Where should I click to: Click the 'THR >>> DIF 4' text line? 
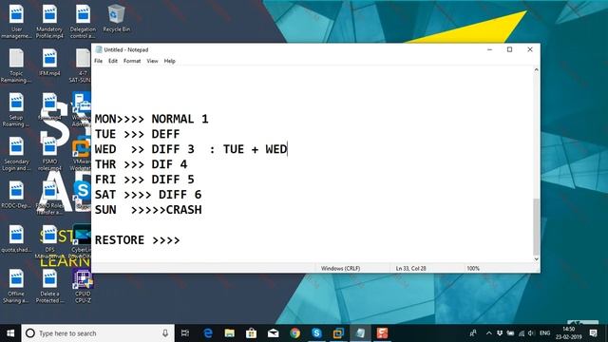tap(142, 164)
